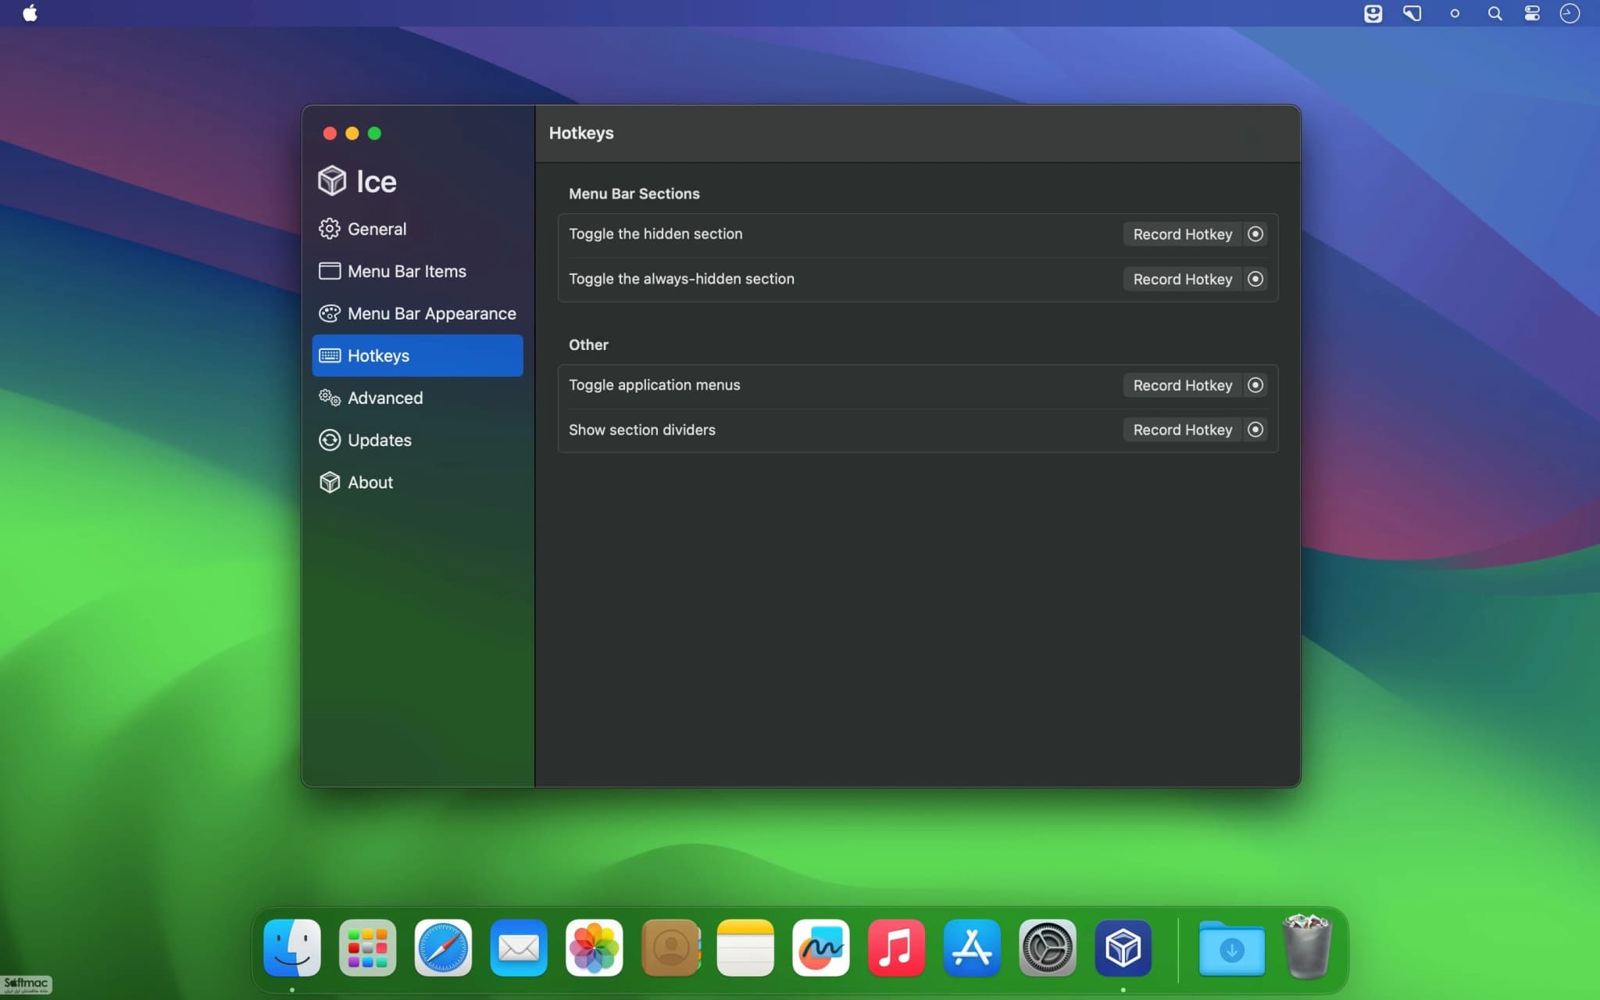
Task: Record Hotkey for Show section dividers
Action: click(1182, 430)
